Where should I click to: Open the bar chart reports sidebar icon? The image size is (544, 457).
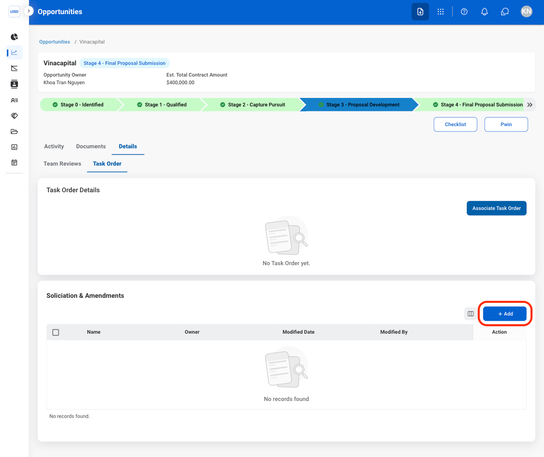coord(15,147)
